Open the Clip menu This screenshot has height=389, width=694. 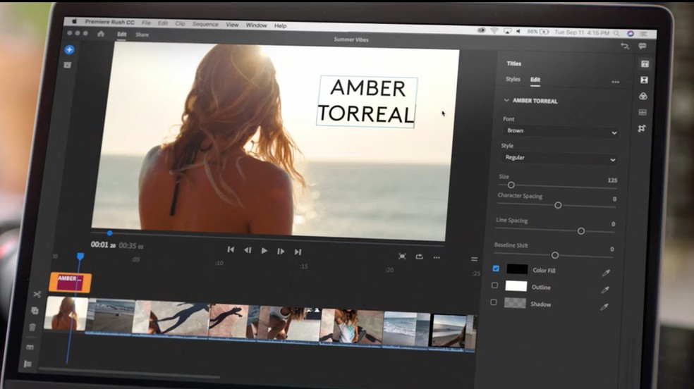(x=180, y=23)
